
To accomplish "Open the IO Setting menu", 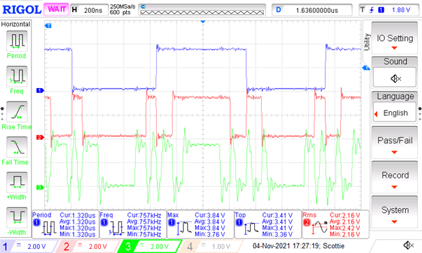I will (x=395, y=39).
